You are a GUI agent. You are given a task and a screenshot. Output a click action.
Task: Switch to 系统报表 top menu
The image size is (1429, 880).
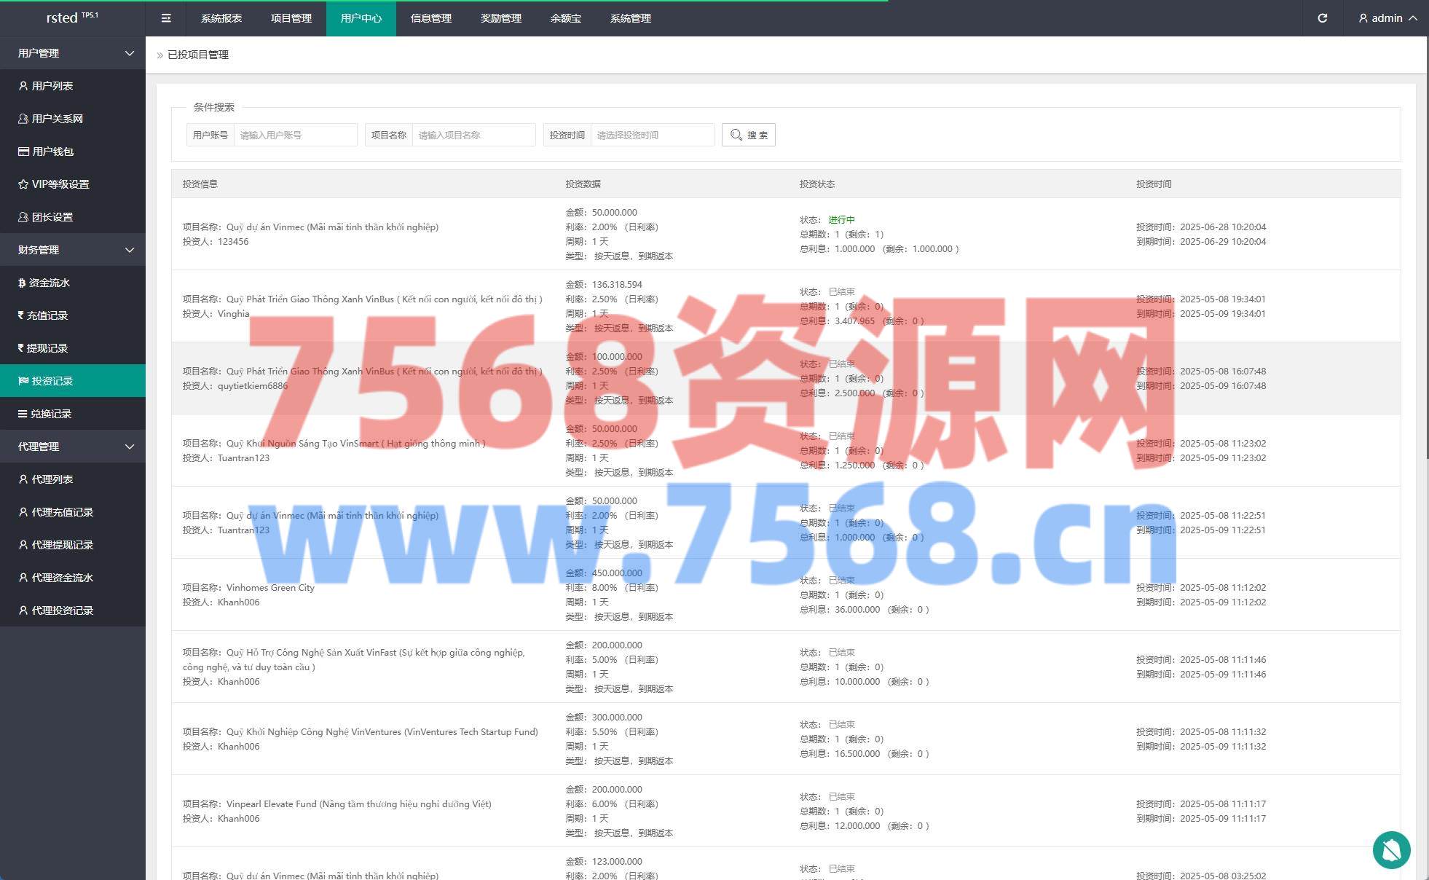pyautogui.click(x=221, y=18)
